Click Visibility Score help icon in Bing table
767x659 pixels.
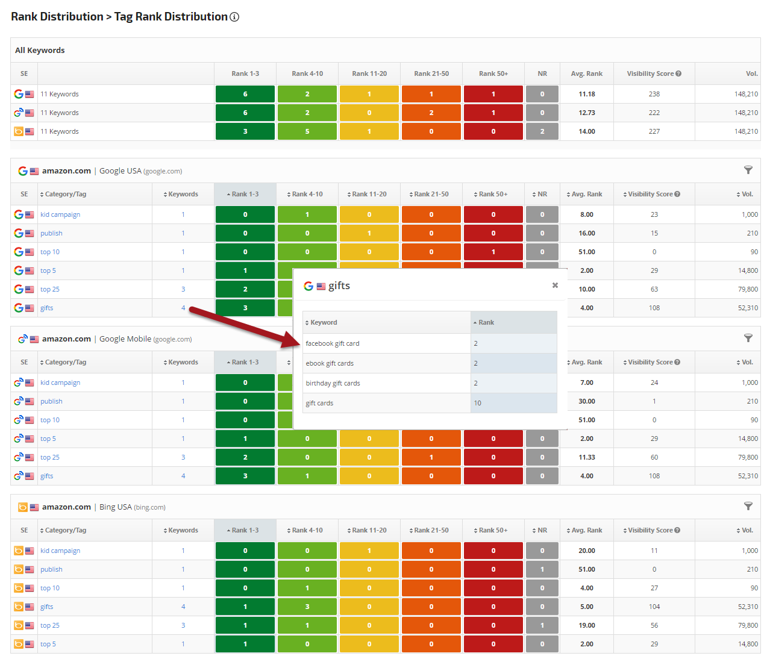tap(677, 530)
